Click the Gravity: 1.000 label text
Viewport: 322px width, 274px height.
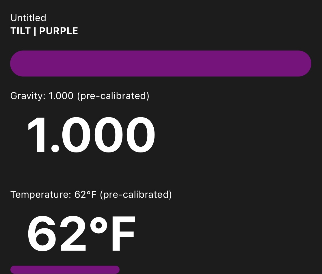(42, 96)
